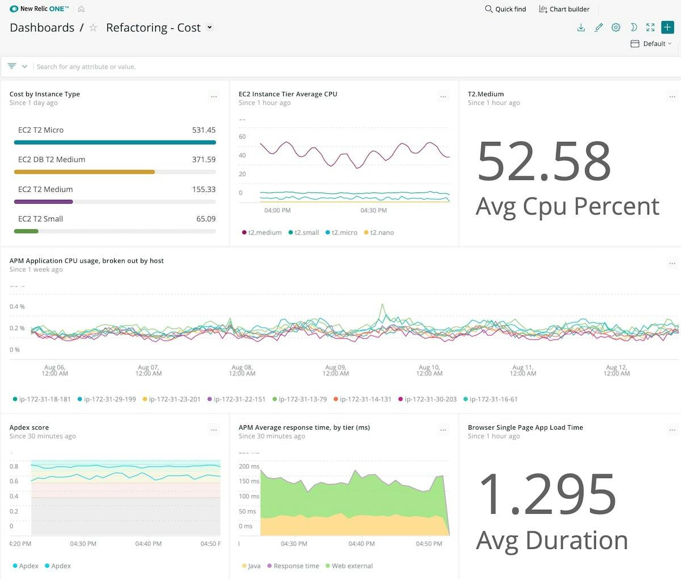The width and height of the screenshot is (681, 579).
Task: Click the 371.59 cost value
Action: click(x=204, y=160)
